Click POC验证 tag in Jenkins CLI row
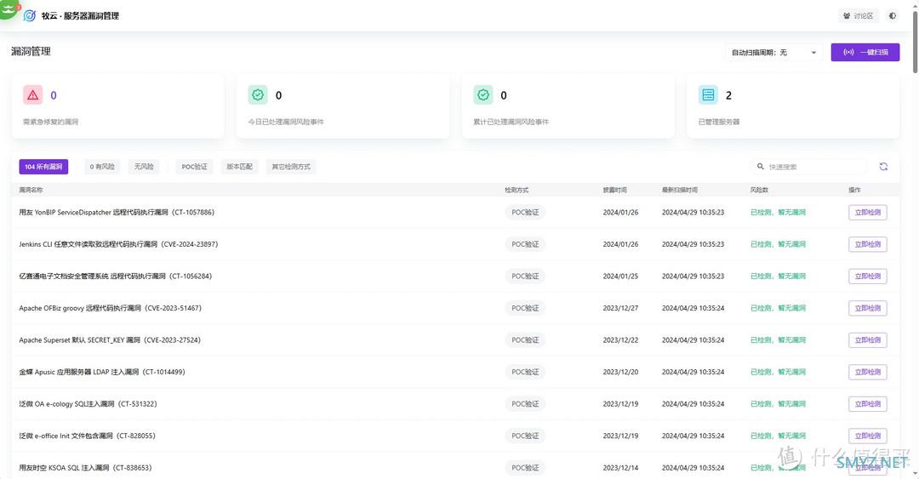 (x=525, y=244)
